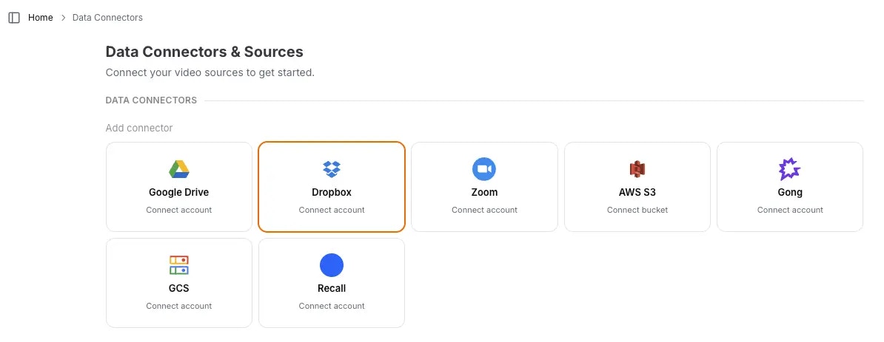Toggle the sidebar panel icon
Screen dimensions: 884x342
coord(14,18)
